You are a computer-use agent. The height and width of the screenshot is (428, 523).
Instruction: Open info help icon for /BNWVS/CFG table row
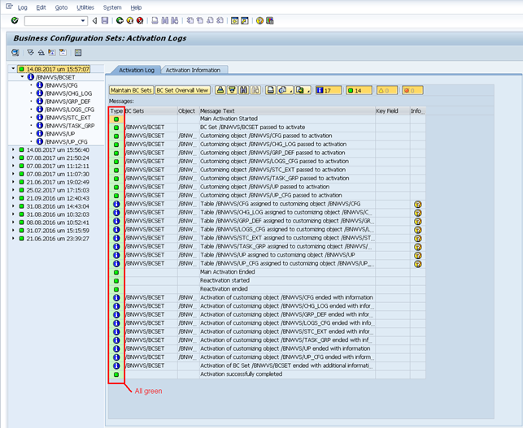418,204
